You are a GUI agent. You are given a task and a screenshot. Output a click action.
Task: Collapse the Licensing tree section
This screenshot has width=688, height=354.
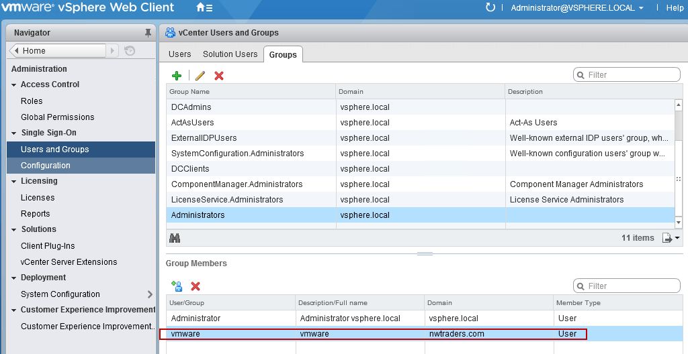click(14, 182)
